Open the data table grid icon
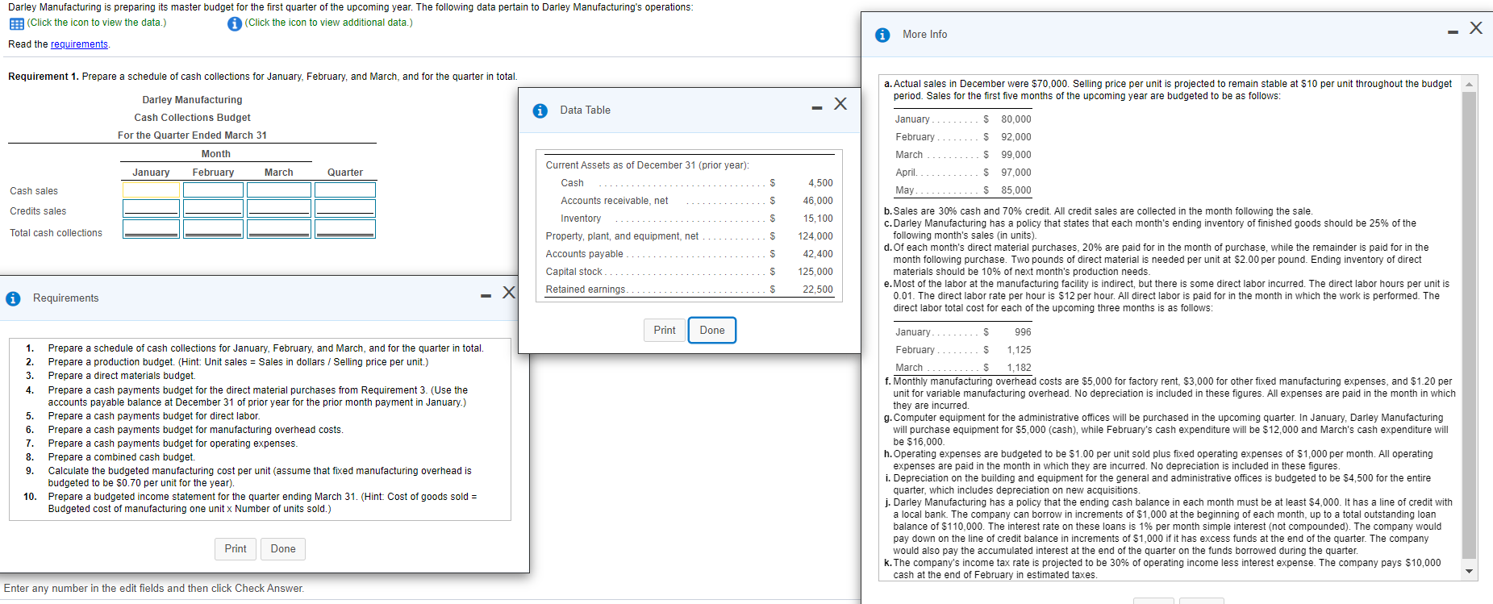Image resolution: width=1493 pixels, height=604 pixels. (16, 23)
